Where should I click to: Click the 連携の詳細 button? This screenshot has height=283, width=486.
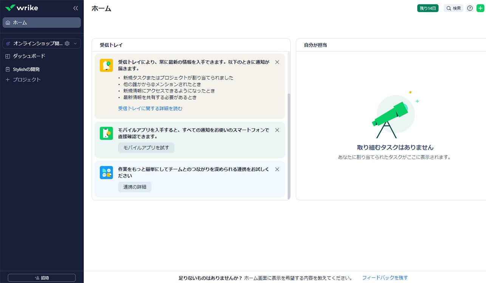click(x=135, y=187)
